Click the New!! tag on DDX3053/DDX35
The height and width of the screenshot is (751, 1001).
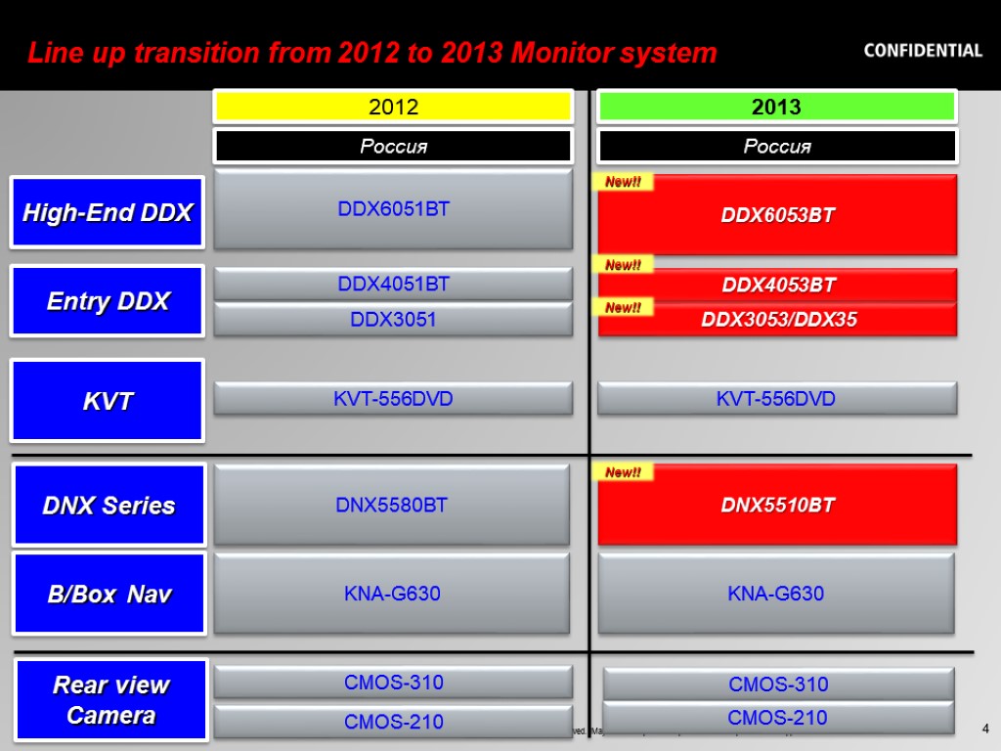click(x=623, y=307)
